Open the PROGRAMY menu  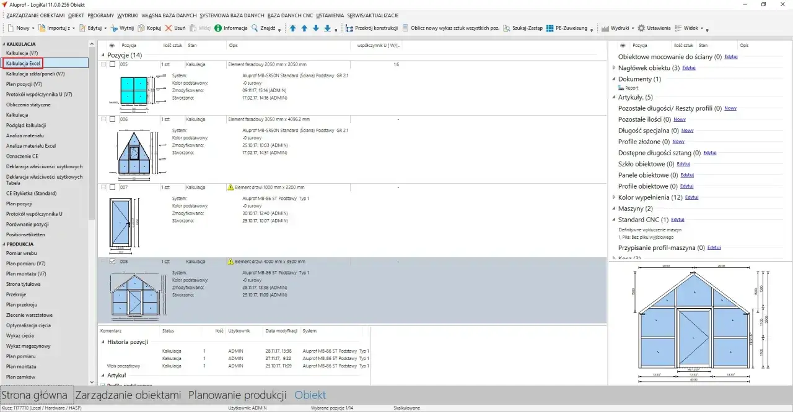pos(100,15)
